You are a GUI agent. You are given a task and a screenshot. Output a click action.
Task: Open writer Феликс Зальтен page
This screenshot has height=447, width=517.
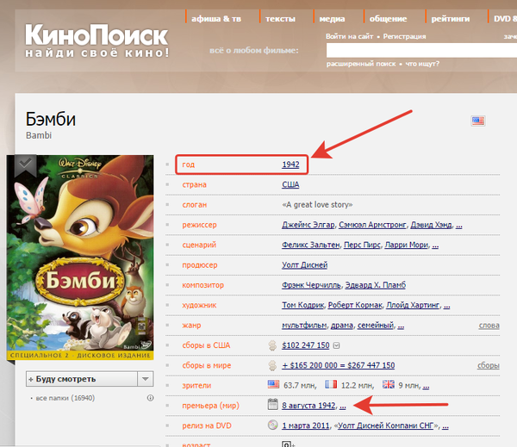click(310, 245)
